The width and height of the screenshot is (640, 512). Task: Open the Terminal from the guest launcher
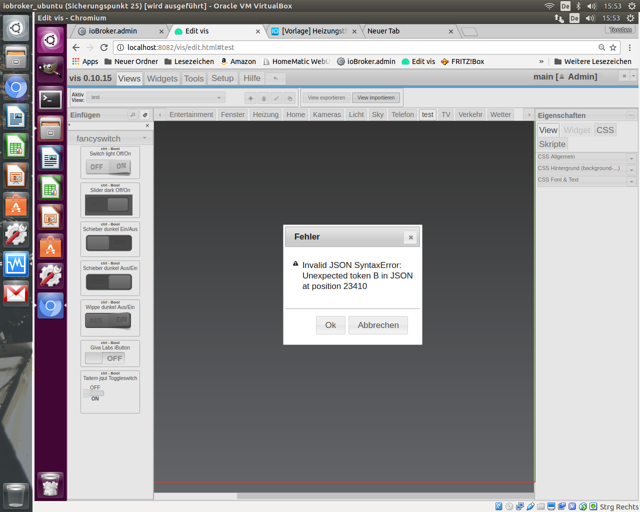click(50, 99)
